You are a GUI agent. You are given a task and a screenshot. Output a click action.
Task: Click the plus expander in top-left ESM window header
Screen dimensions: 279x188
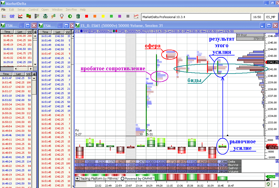click(x=35, y=32)
